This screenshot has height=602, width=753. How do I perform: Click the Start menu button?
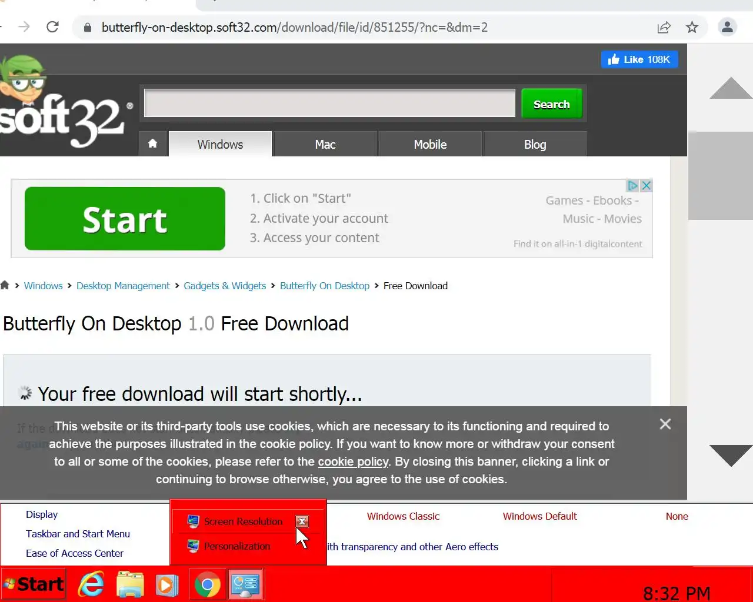(33, 584)
